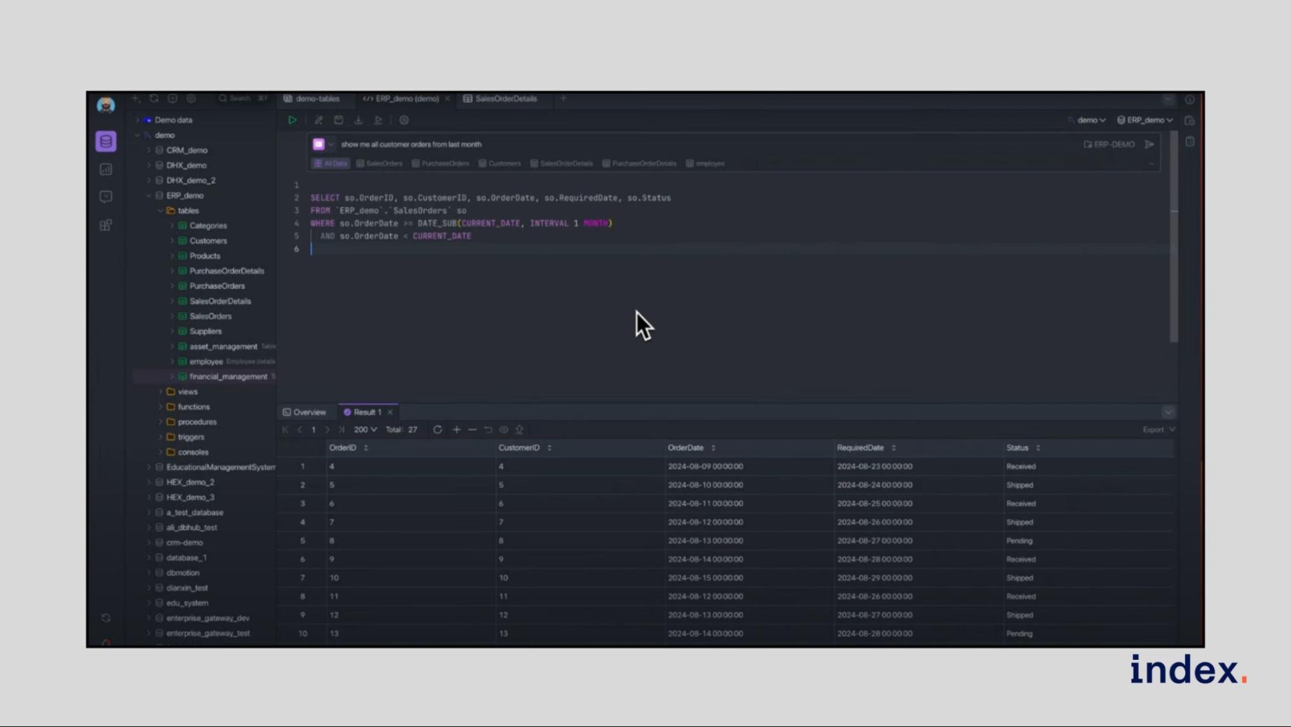Refresh the result table
The image size is (1291, 727).
coord(437,430)
